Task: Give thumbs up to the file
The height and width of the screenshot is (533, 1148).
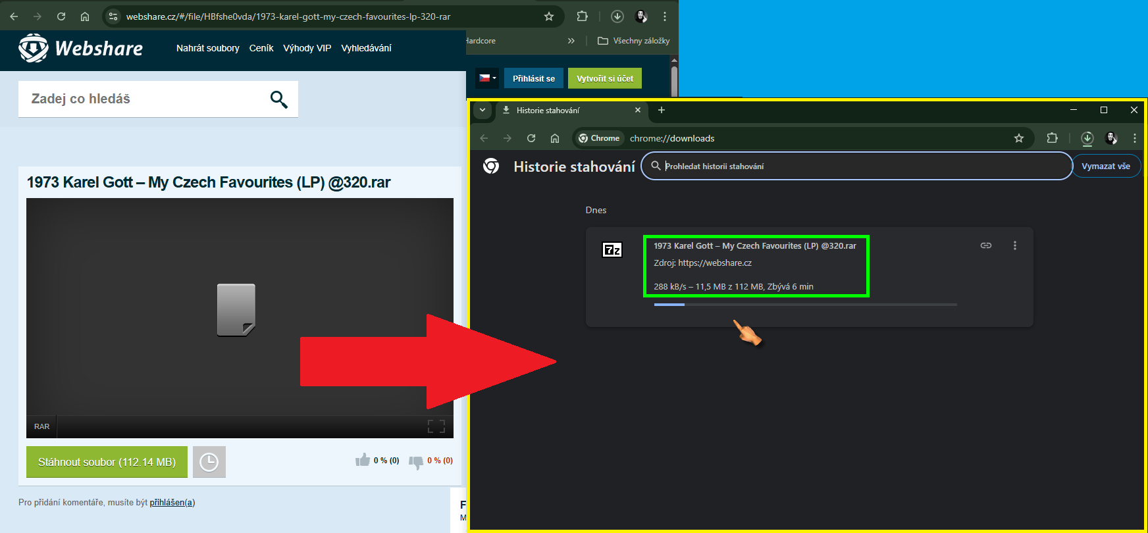Action: pyautogui.click(x=363, y=460)
